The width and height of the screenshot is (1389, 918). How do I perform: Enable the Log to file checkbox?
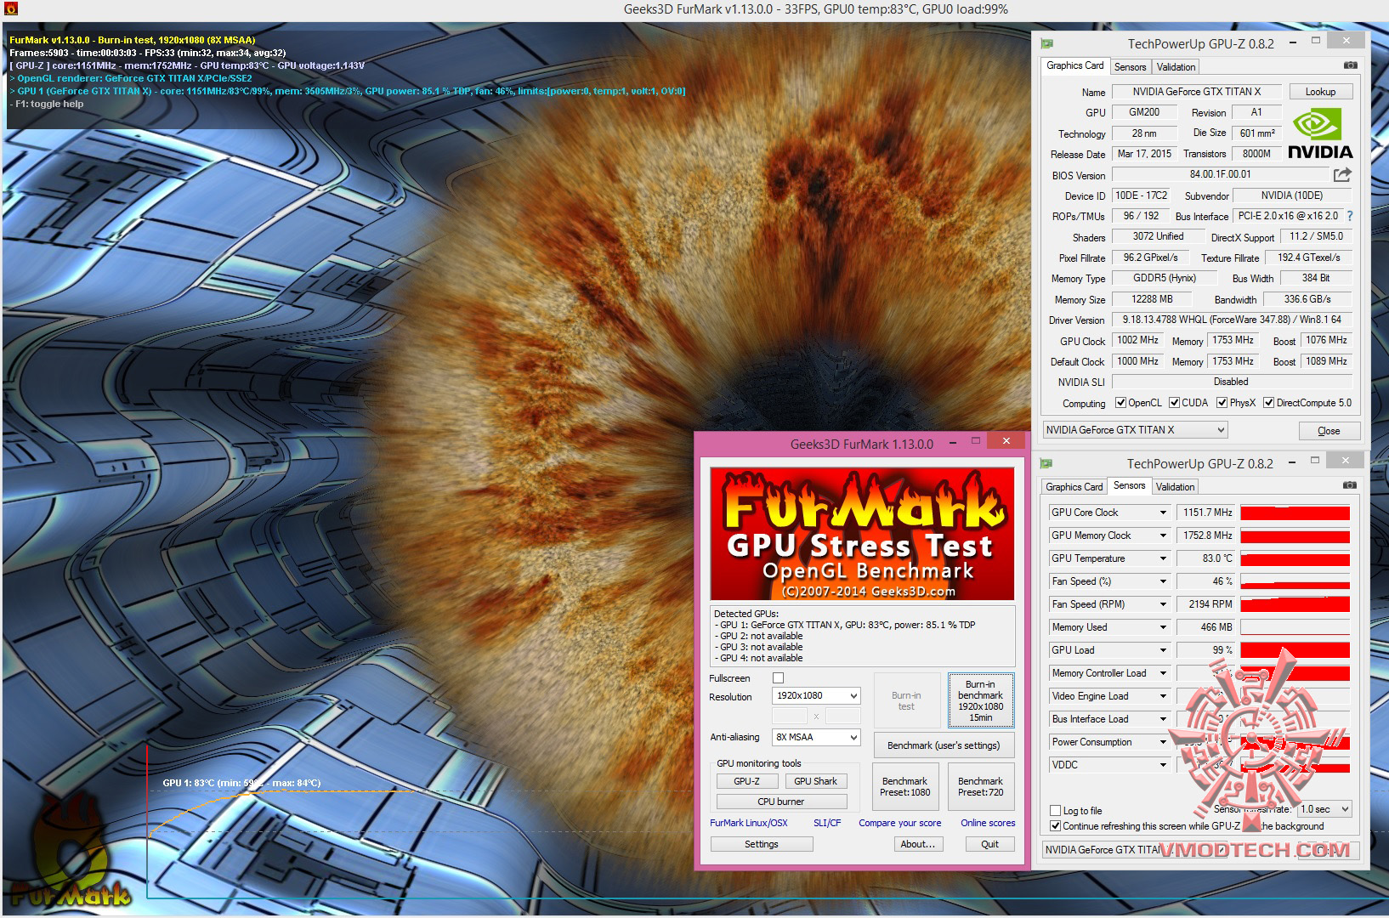point(1056,811)
